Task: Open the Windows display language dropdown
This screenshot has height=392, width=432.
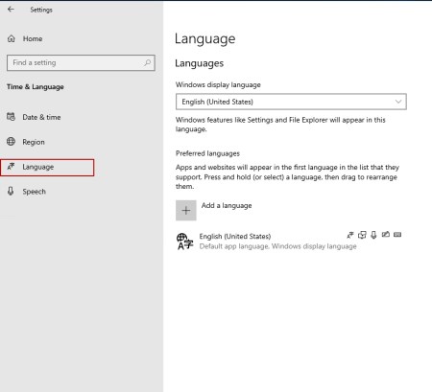Action: point(291,102)
